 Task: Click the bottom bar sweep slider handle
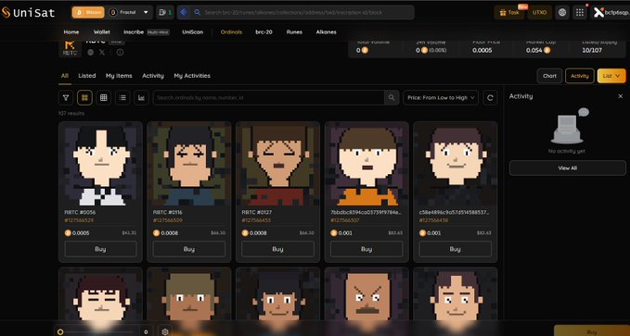[60, 332]
